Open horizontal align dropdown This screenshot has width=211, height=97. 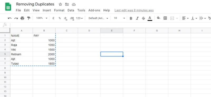(185, 18)
